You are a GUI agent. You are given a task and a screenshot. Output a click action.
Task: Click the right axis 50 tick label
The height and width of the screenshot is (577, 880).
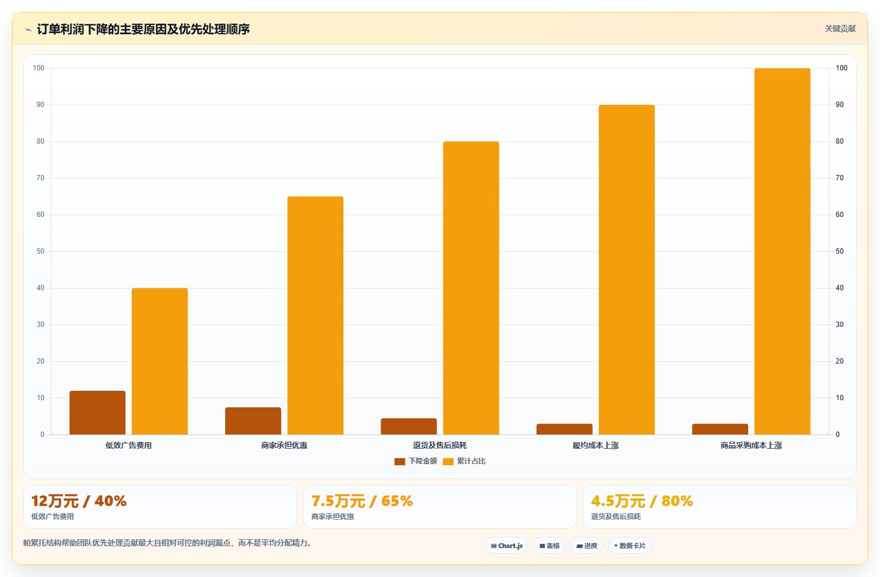pyautogui.click(x=839, y=251)
